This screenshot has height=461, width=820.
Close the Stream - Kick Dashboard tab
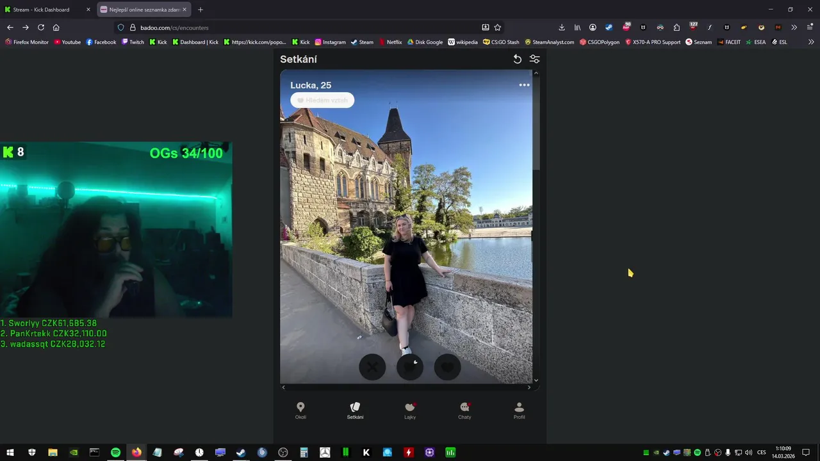pyautogui.click(x=88, y=10)
